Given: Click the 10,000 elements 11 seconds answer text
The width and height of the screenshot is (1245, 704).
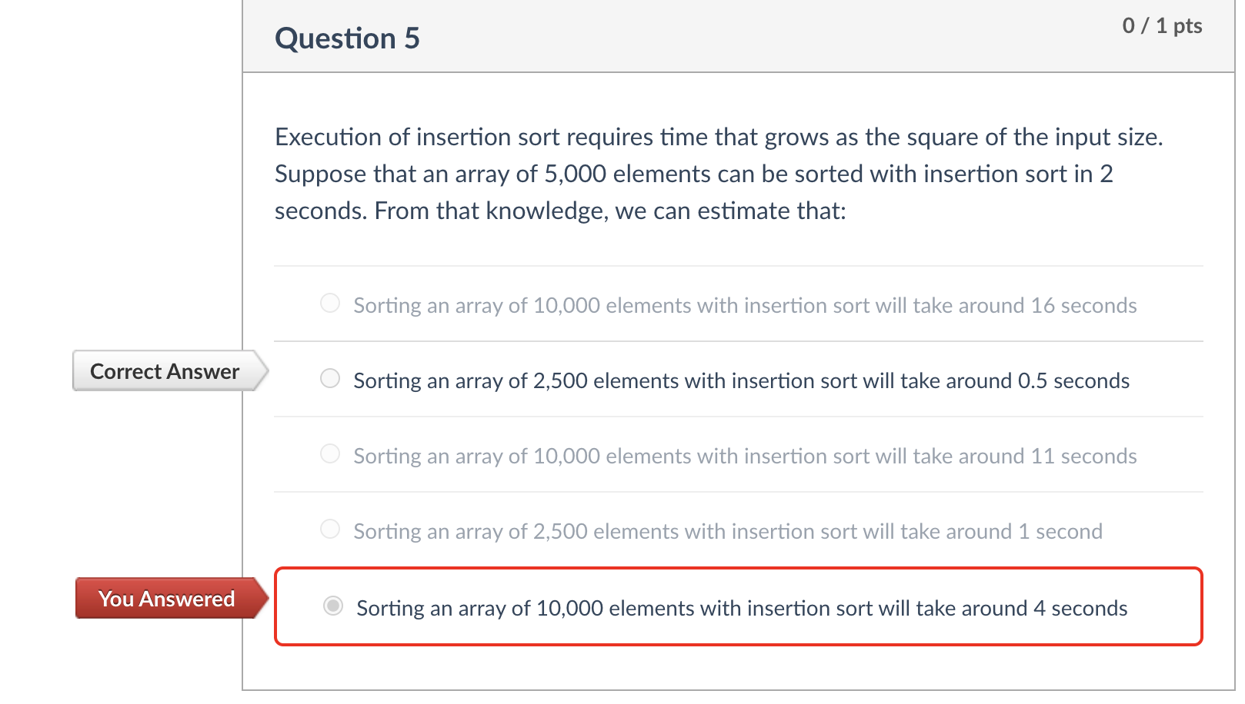Looking at the screenshot, I should pos(745,455).
